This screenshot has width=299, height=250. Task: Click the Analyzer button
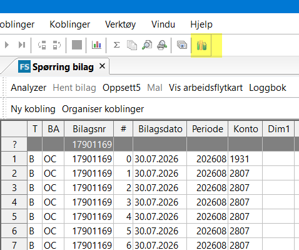point(29,88)
